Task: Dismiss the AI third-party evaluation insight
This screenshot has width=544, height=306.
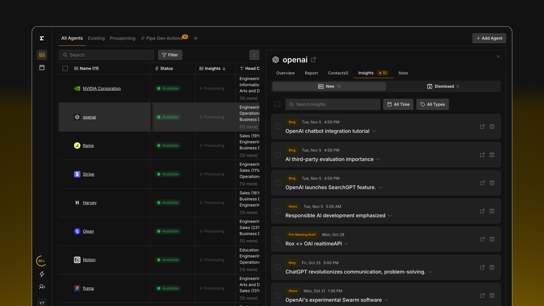Action: 492,155
